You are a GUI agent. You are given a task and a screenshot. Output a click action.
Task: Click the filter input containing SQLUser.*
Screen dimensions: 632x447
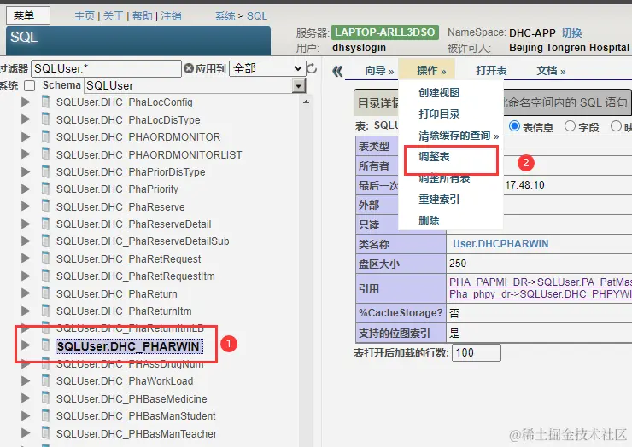pyautogui.click(x=106, y=69)
